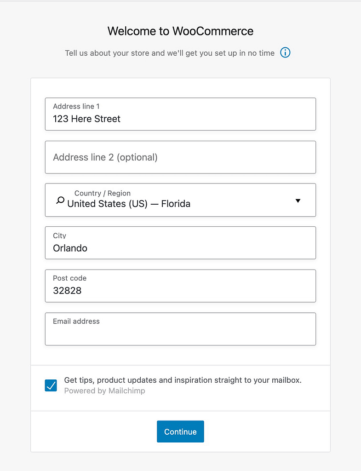Click the 'Tell us about your store' subtitle
This screenshot has width=361, height=471.
(x=170, y=53)
